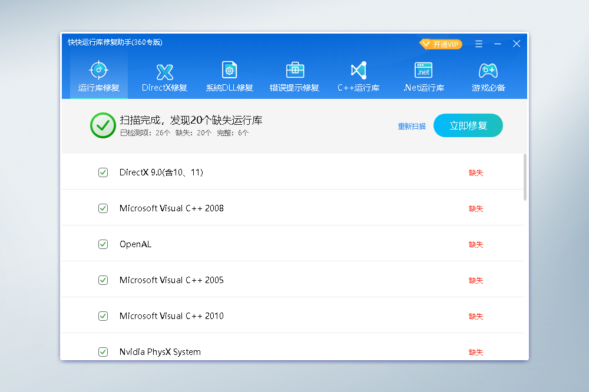Toggle the OpenAL checkbox

click(x=103, y=244)
